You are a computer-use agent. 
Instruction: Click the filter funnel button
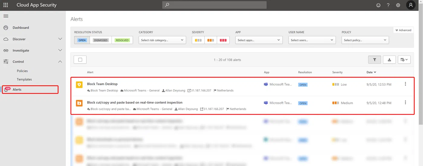375,60
